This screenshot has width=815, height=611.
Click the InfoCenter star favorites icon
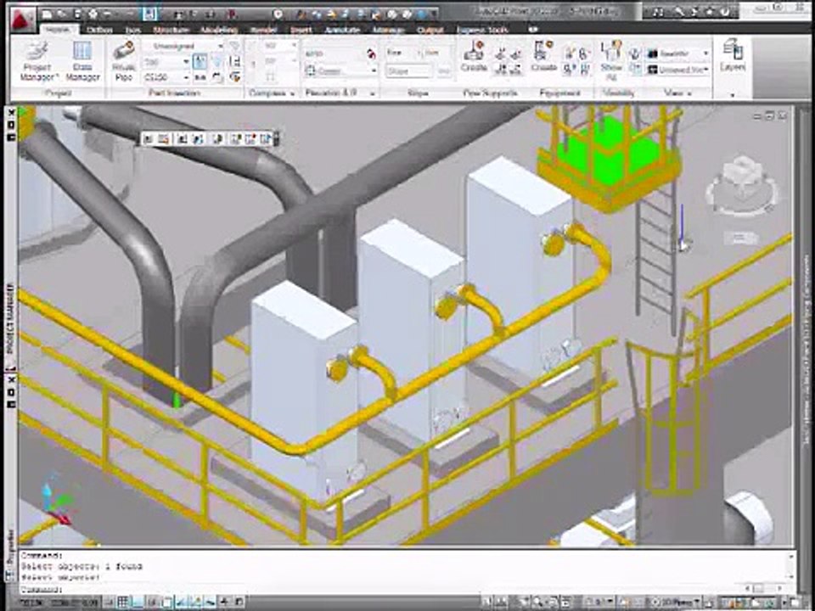tap(708, 11)
